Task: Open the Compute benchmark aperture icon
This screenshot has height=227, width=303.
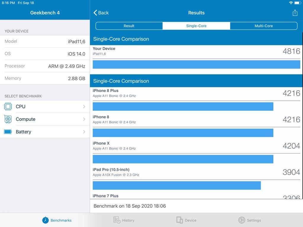Action: point(8,119)
